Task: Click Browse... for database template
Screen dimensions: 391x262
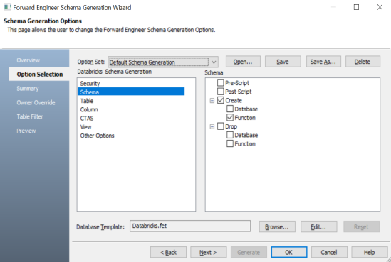Action: pos(277,226)
